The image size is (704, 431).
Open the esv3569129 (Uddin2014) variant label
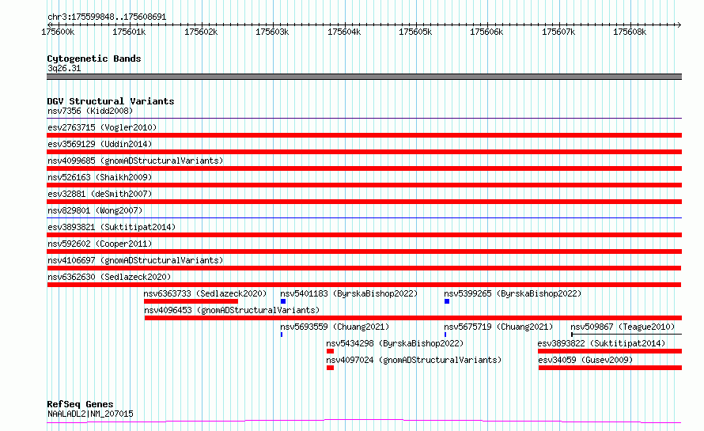(100, 144)
